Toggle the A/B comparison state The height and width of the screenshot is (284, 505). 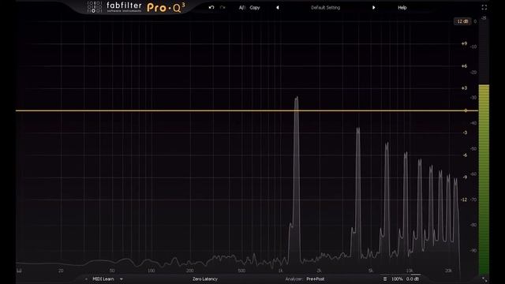tap(242, 7)
